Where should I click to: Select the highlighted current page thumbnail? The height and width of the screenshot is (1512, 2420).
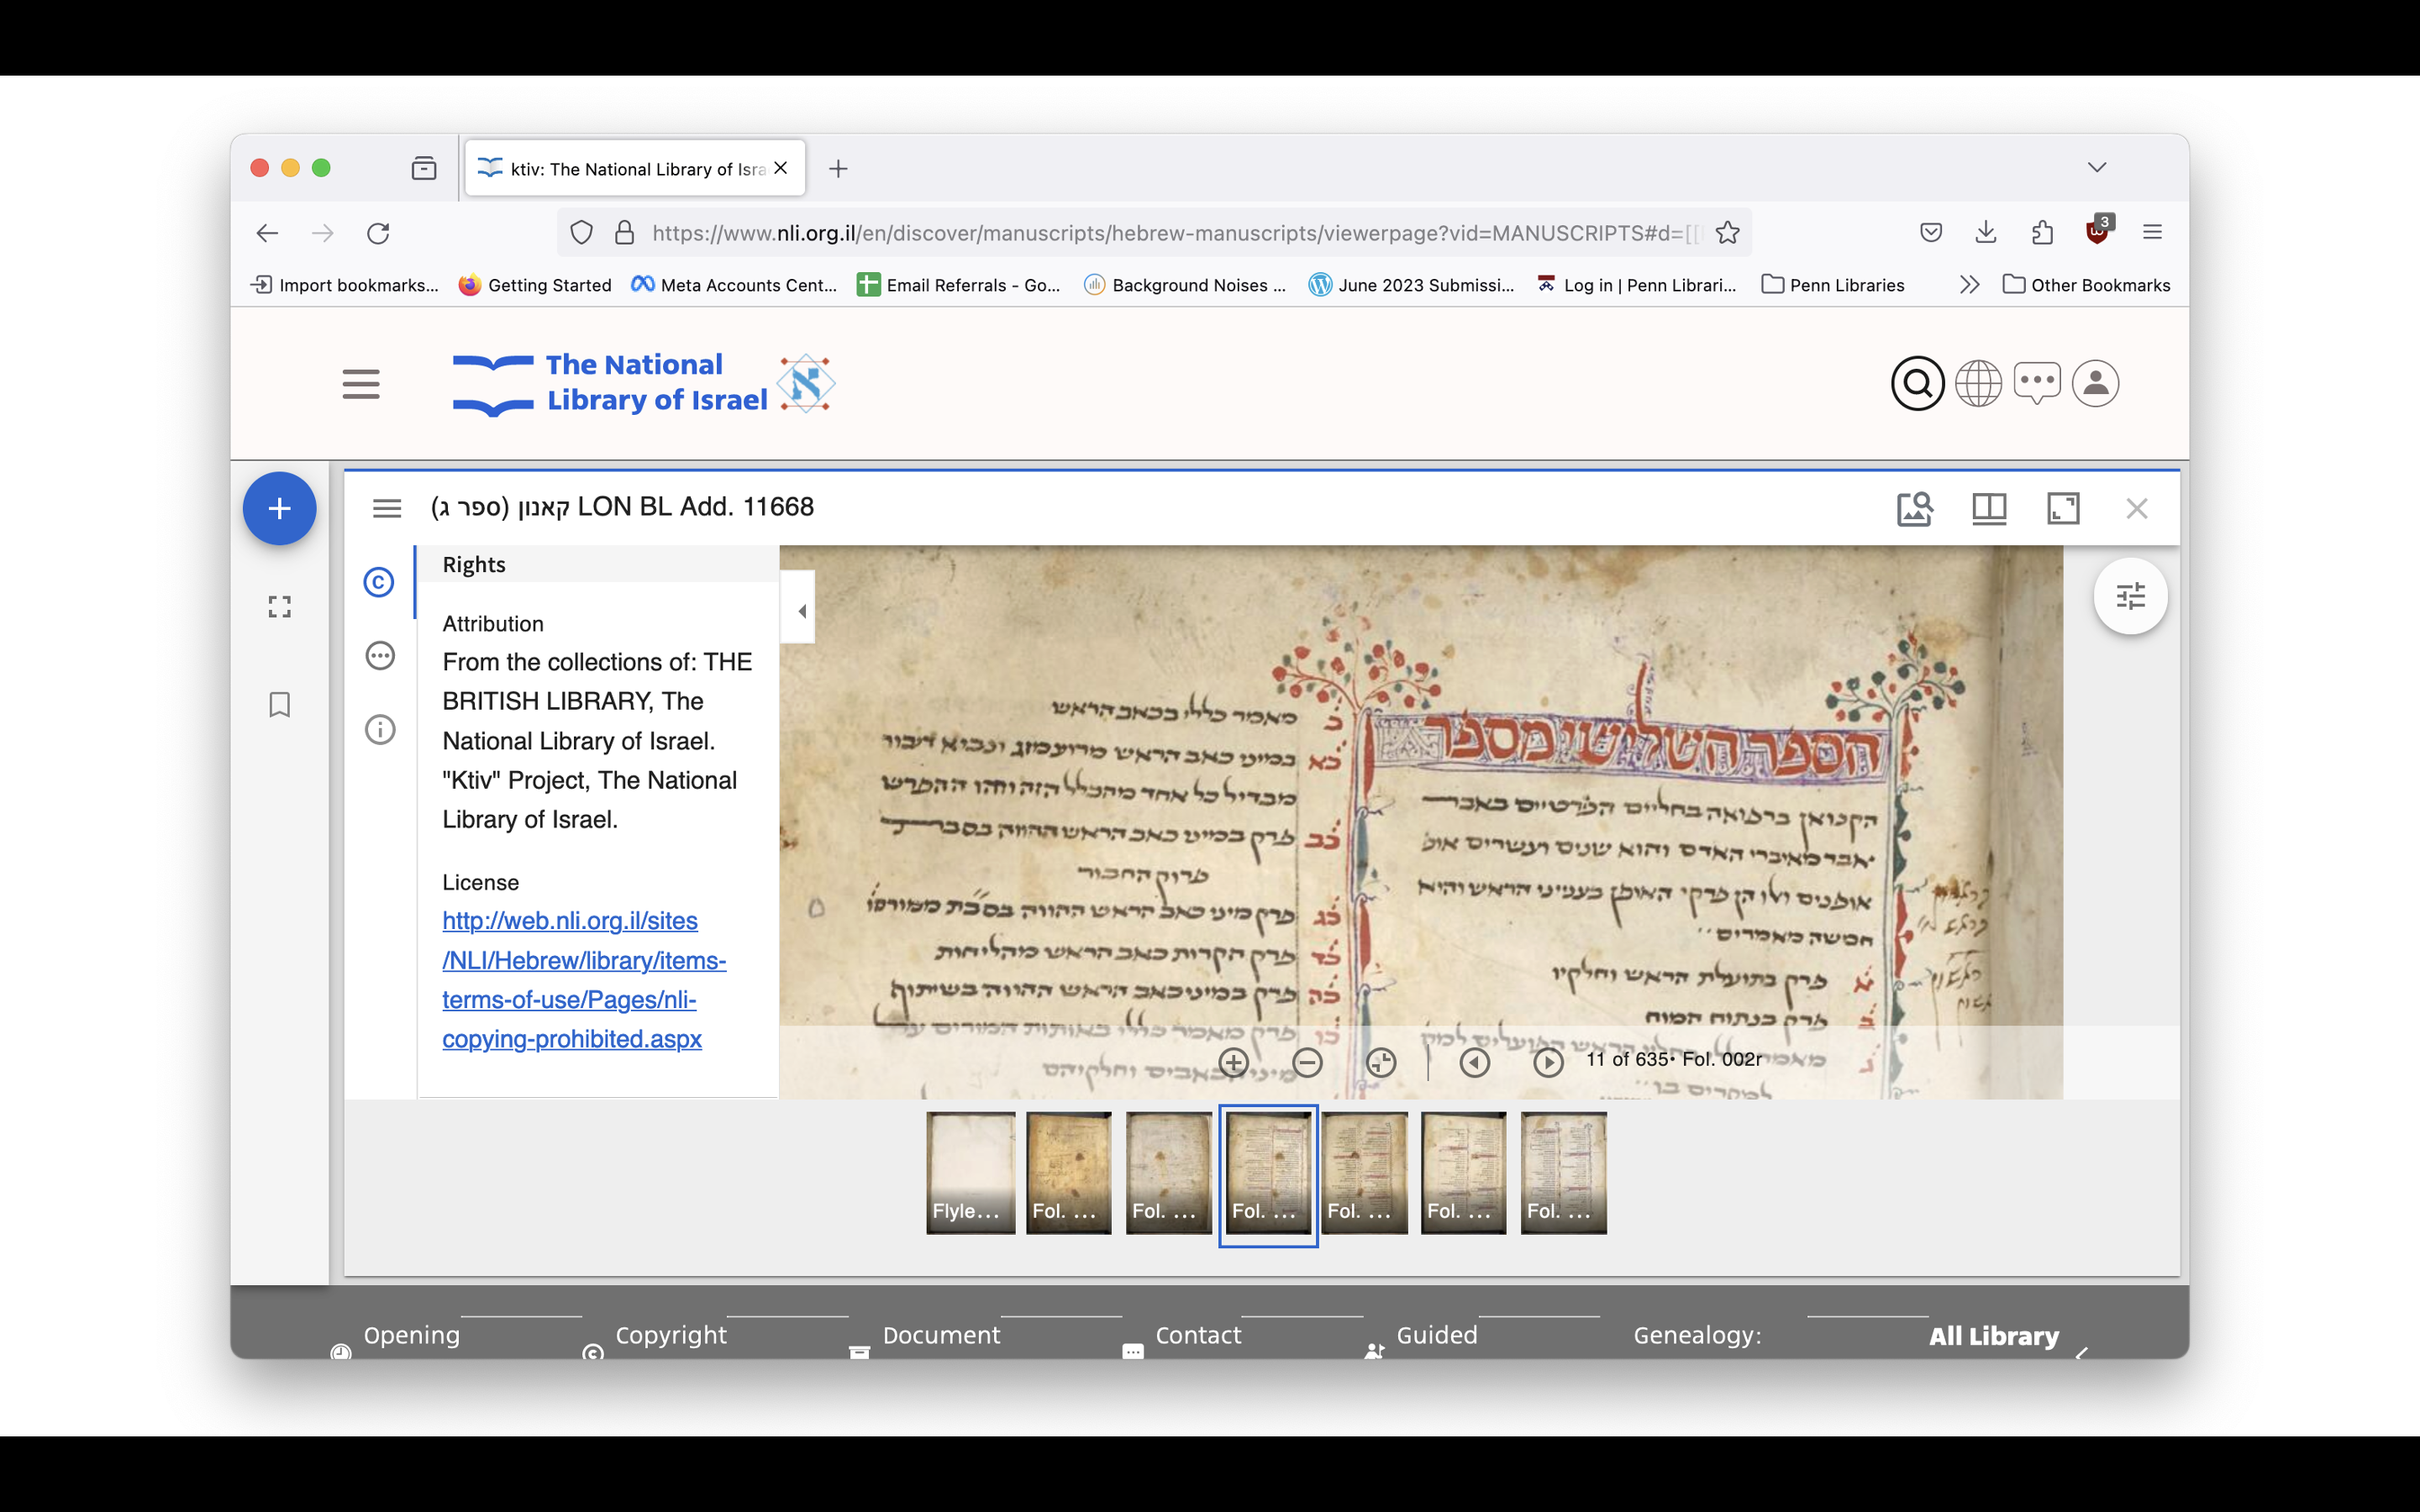(1268, 1175)
